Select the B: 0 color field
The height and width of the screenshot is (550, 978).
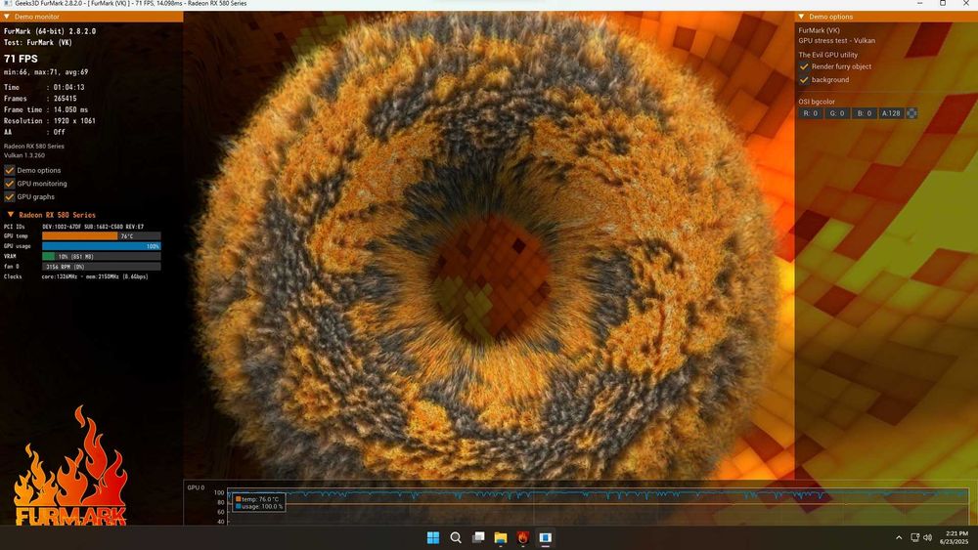[864, 113]
